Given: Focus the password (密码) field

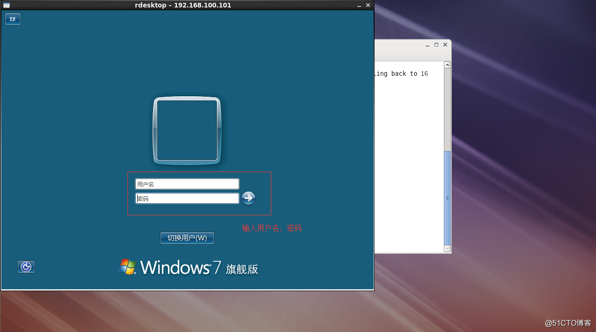Looking at the screenshot, I should click(187, 199).
